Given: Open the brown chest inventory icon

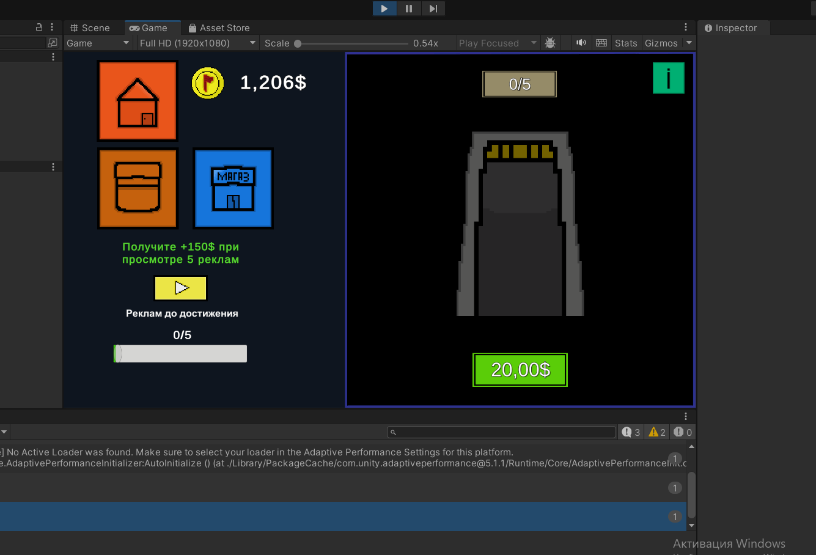Looking at the screenshot, I should 138,188.
